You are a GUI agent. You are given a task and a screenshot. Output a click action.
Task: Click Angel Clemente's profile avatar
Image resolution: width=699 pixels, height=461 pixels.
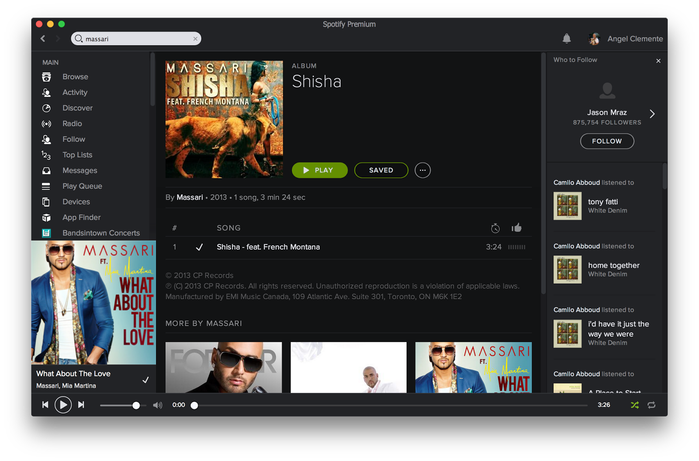click(594, 39)
